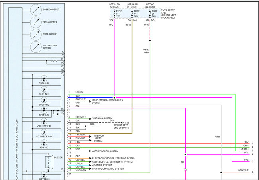Click the long red wire from pin 15
Image resolution: width=259 pixels, height=180 pixels.
(159, 144)
